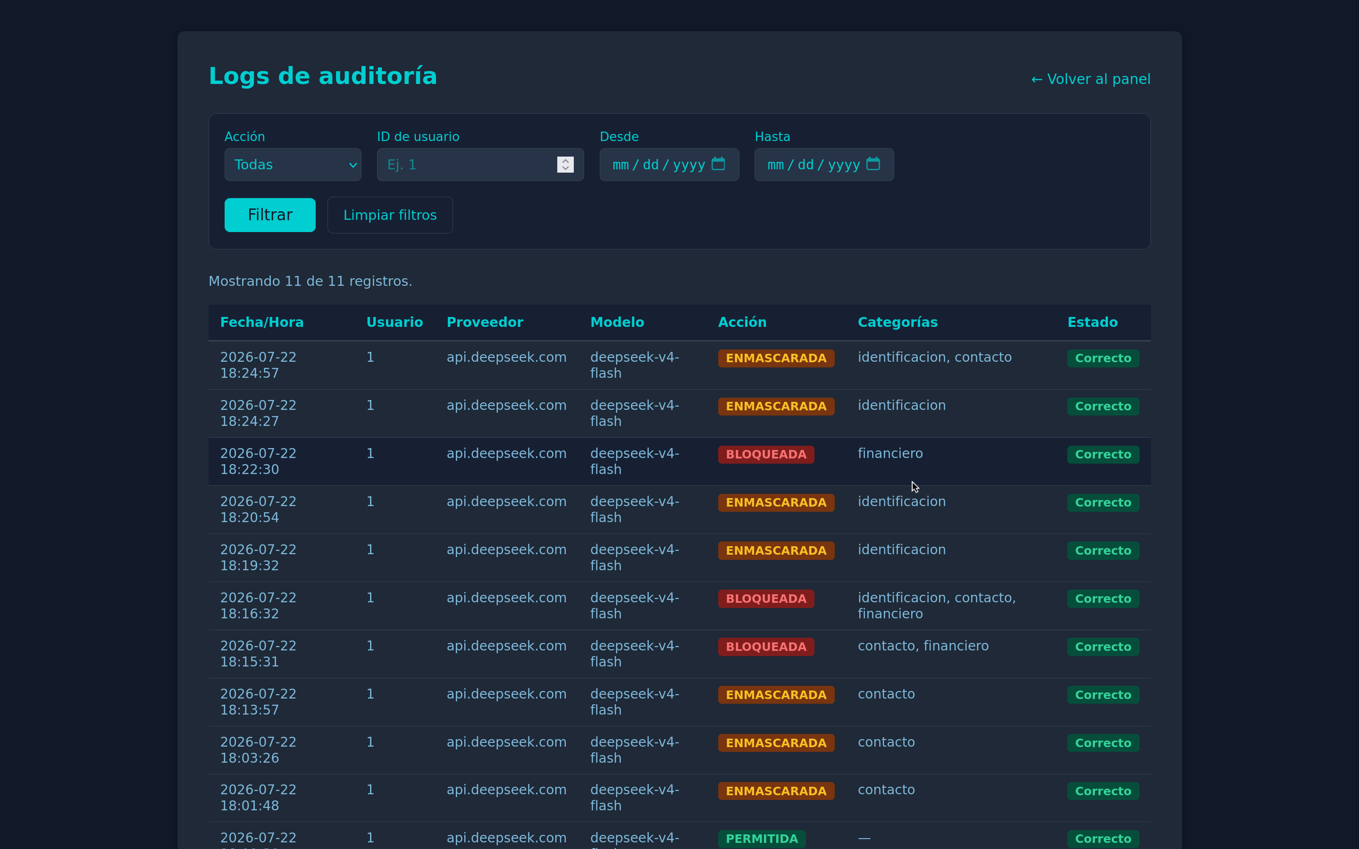Click the 'financiero' category in 18:22:30 row

pos(890,453)
